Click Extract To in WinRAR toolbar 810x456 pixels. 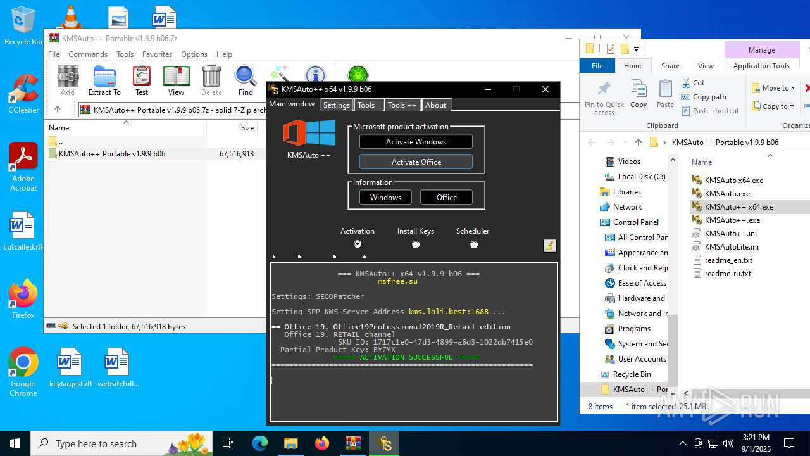(x=104, y=80)
